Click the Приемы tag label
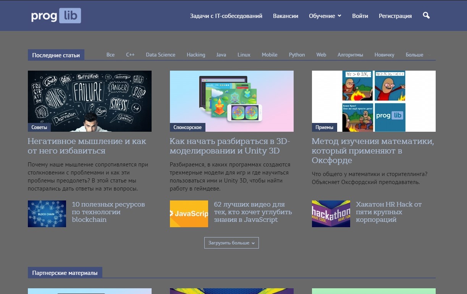The height and width of the screenshot is (294, 467). click(325, 127)
